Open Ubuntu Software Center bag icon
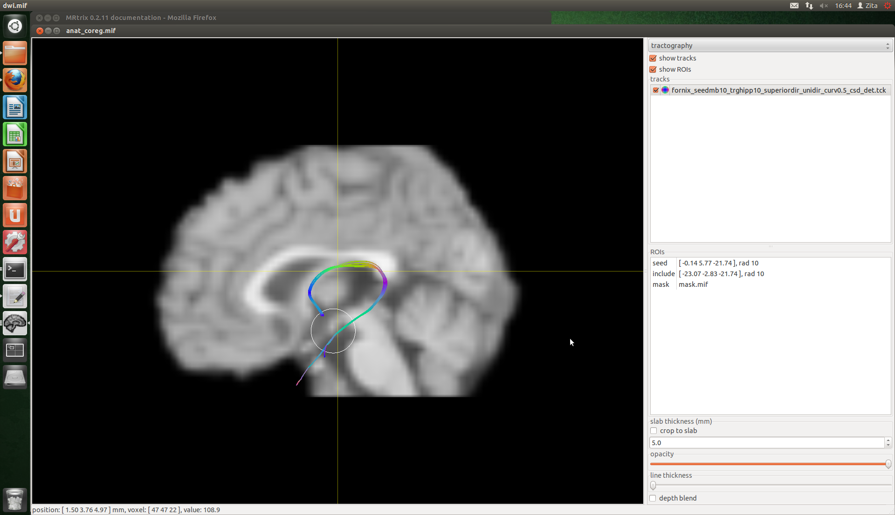The image size is (895, 515). 15,189
